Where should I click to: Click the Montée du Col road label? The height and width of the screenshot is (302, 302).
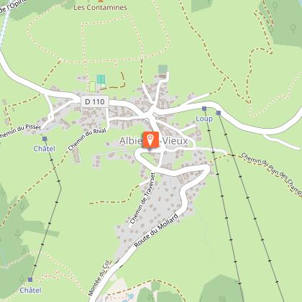[99, 278]
